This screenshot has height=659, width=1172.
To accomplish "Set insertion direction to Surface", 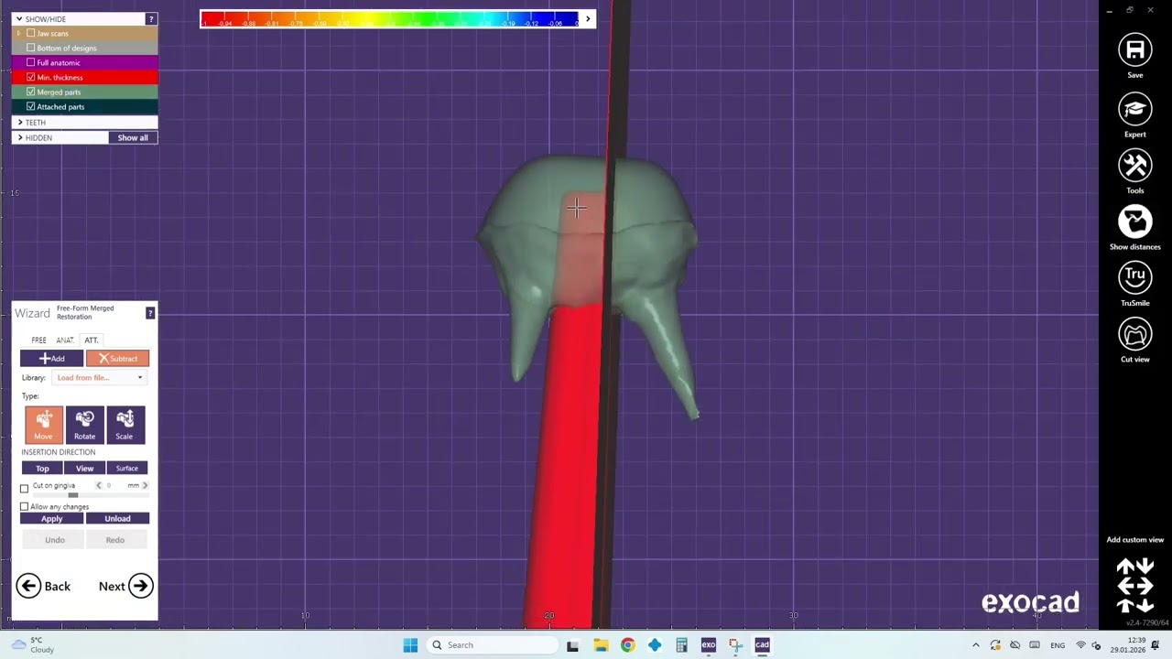I will 127,469.
